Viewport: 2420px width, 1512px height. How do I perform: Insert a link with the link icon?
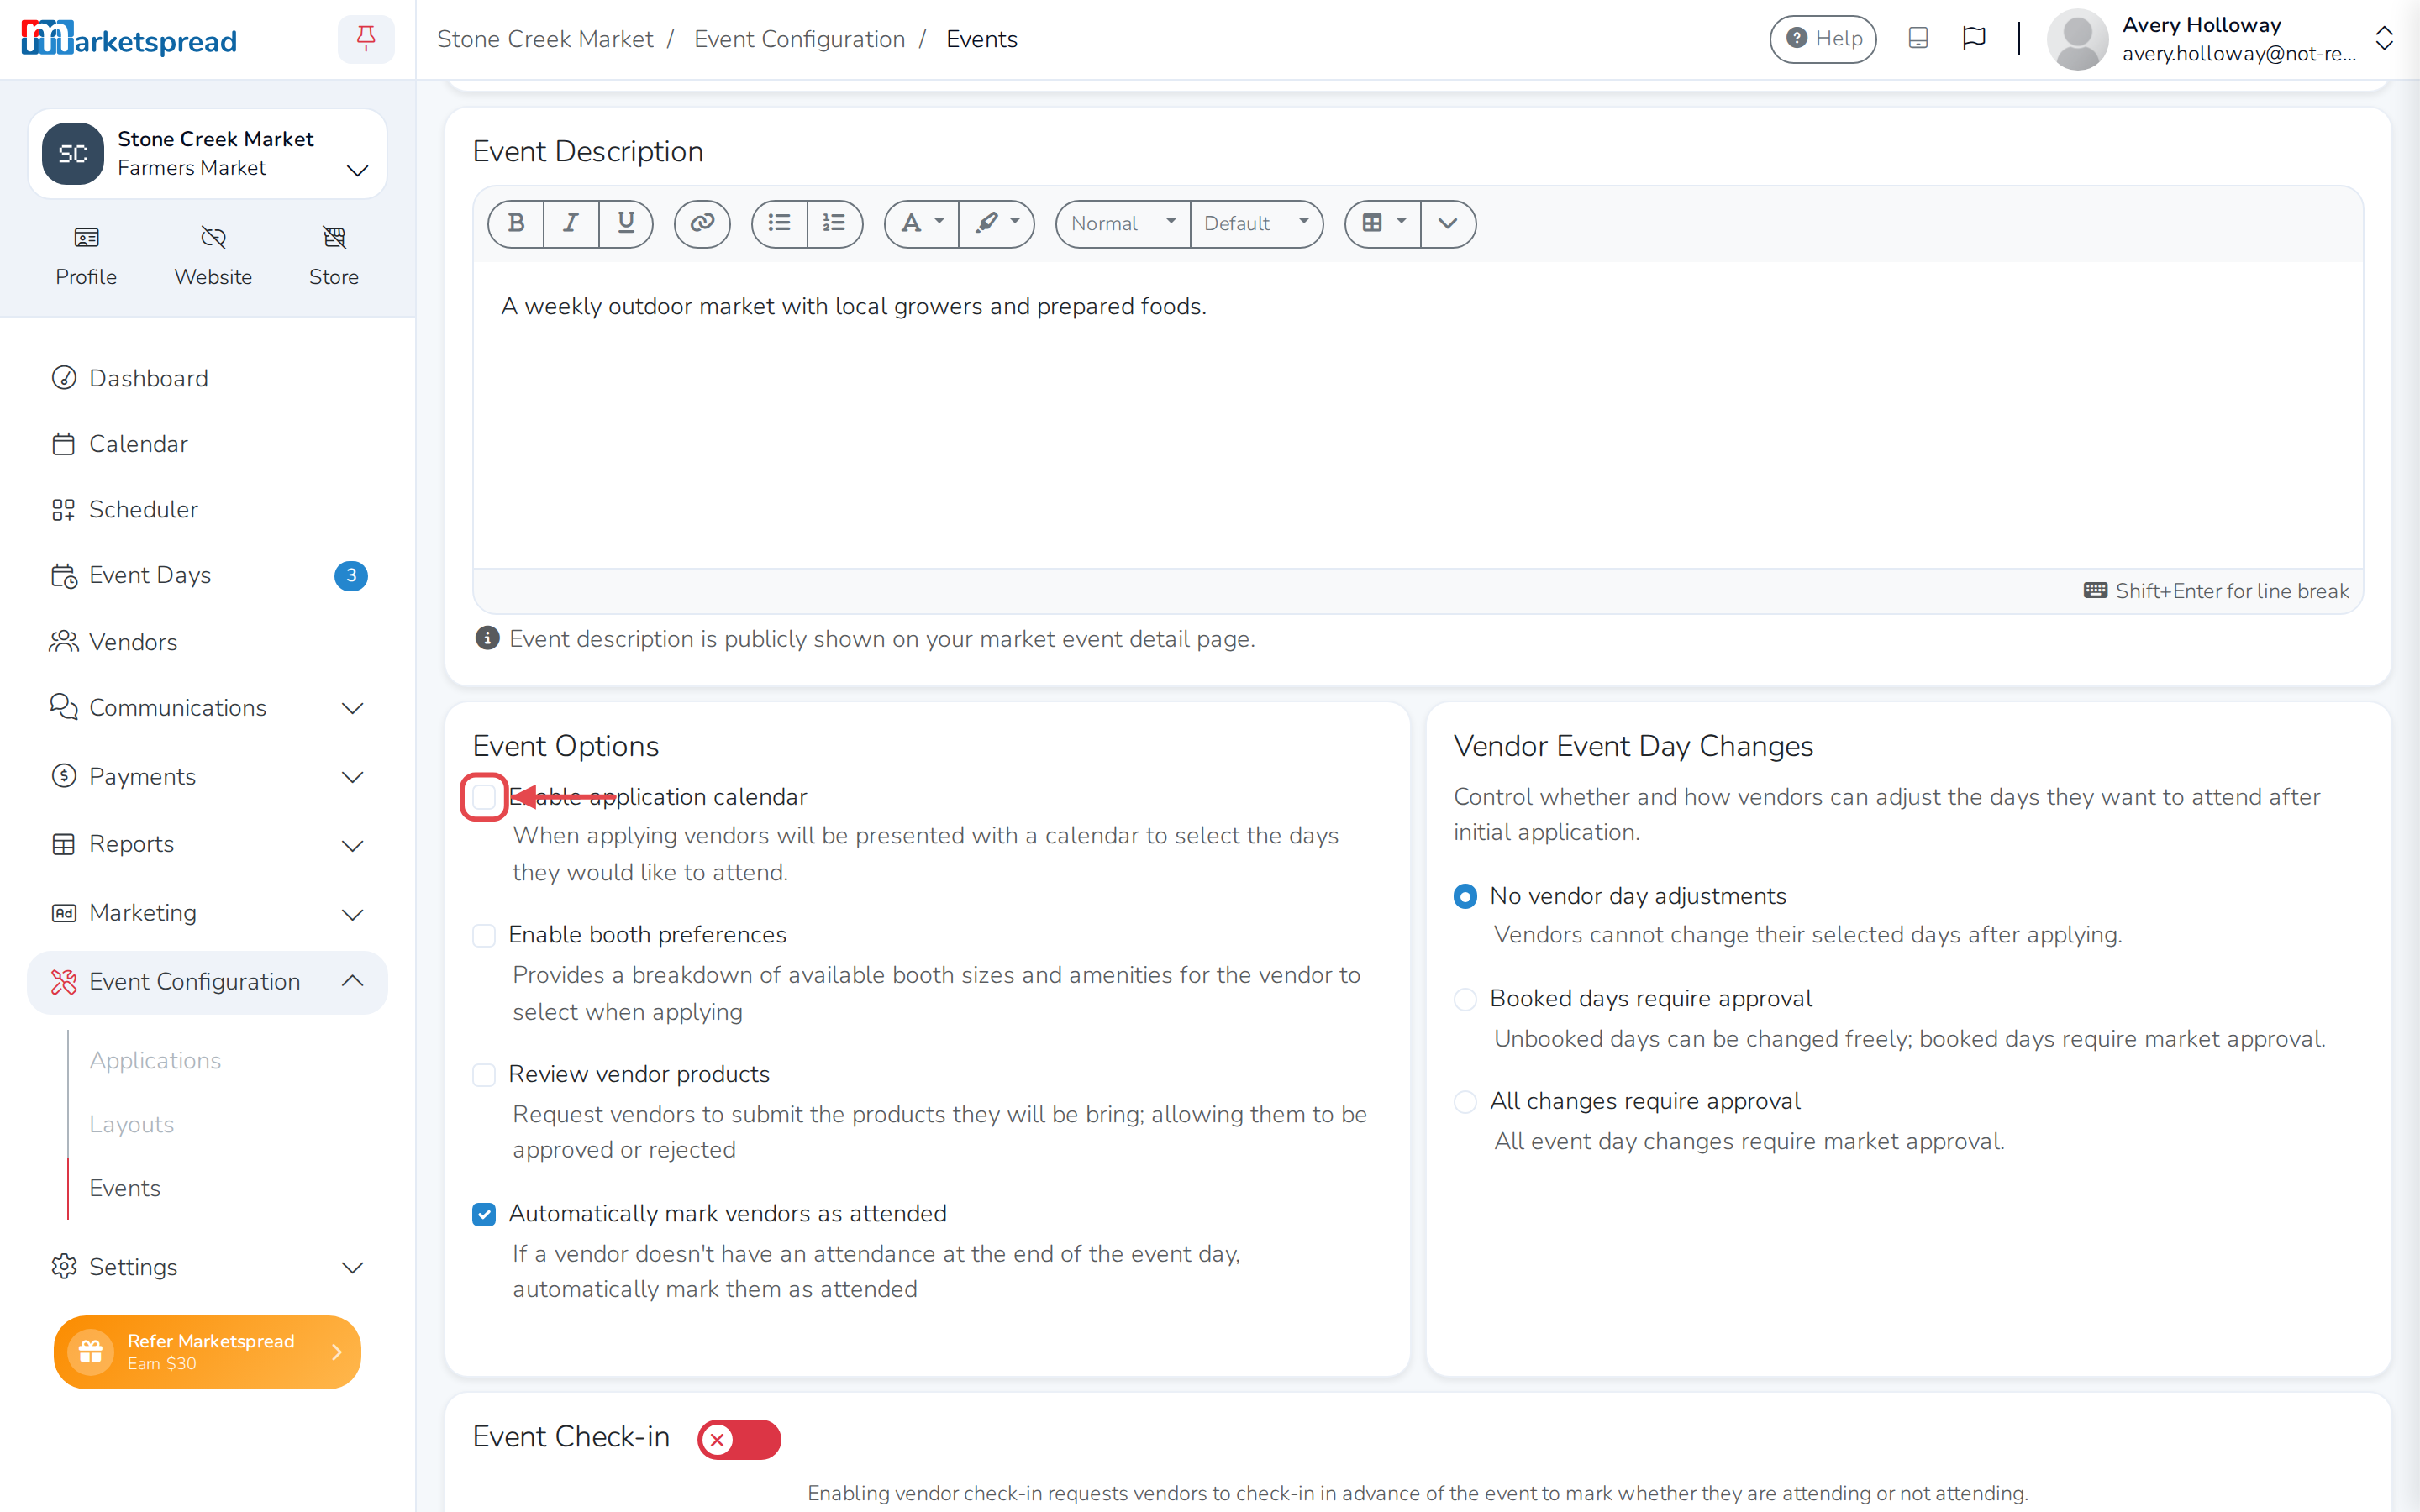[702, 223]
